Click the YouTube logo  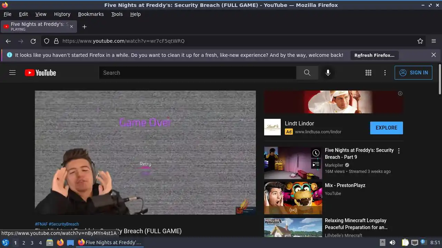tap(40, 73)
